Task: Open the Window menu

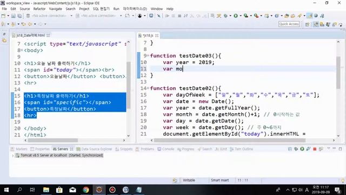Action: pos(156,9)
